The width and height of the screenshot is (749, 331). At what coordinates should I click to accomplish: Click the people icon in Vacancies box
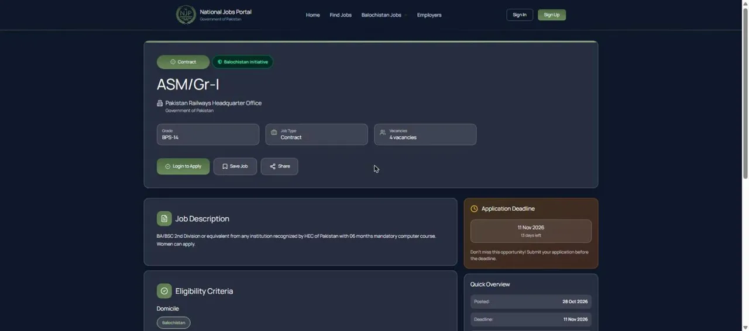click(x=383, y=133)
